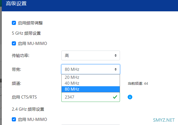178x125 pixels.
Task: Click the 2.4 GHz 频带设置 section heading
Action: coord(28,109)
